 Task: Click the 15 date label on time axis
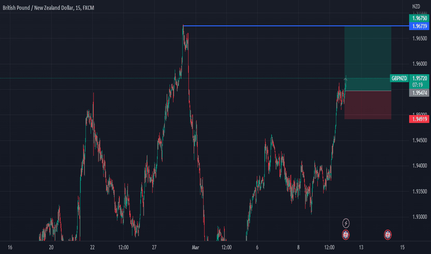(x=402, y=248)
